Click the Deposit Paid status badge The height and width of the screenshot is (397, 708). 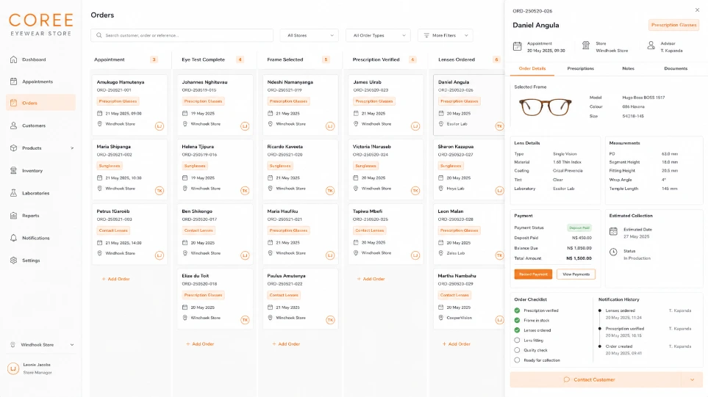[x=579, y=228]
